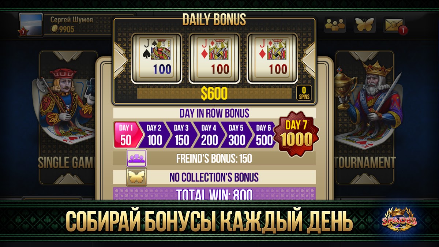Select the Day 6 bonus of 500
The image size is (439, 247).
(x=263, y=135)
